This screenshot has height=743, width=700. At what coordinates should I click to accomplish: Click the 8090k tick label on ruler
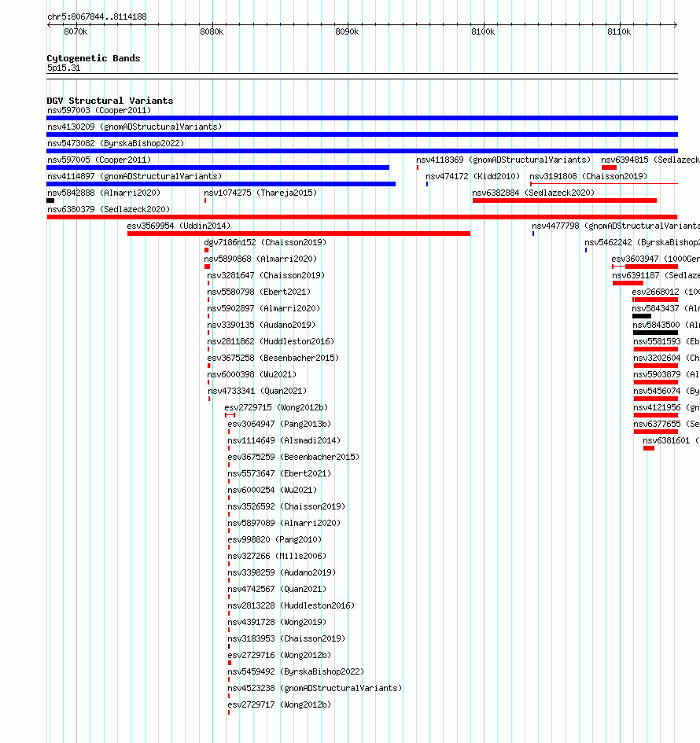point(347,31)
